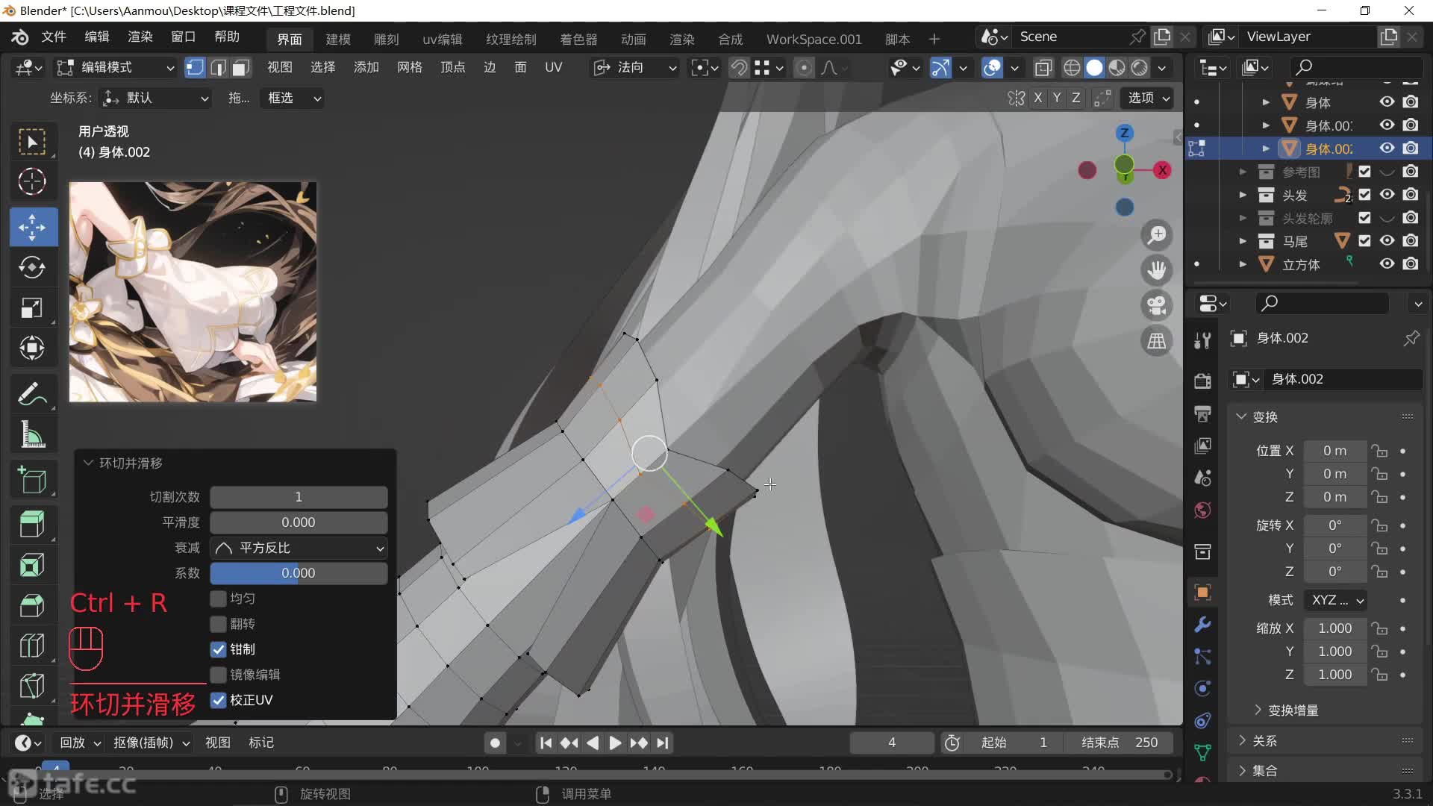Switch perspective/orthographic grid icon
Image resolution: width=1433 pixels, height=806 pixels.
click(x=1157, y=341)
